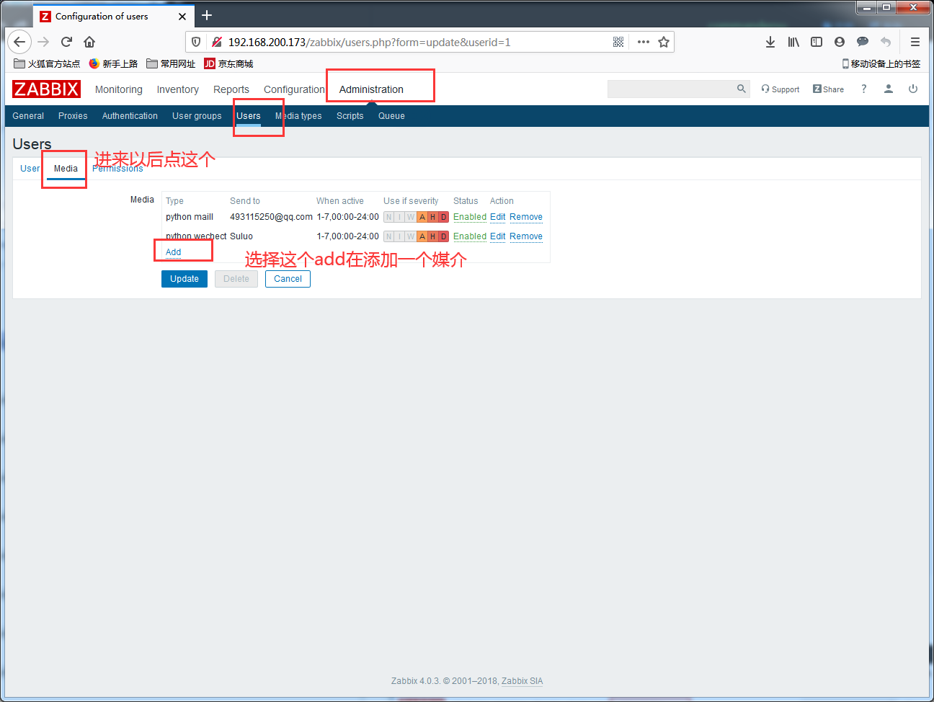
Task: Open the hamburger application menu
Action: pos(915,42)
